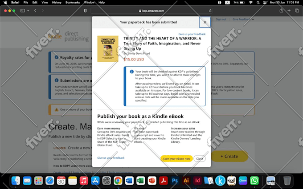
Task: Launch Adobe Illustrator from the dock
Action: [186, 181]
